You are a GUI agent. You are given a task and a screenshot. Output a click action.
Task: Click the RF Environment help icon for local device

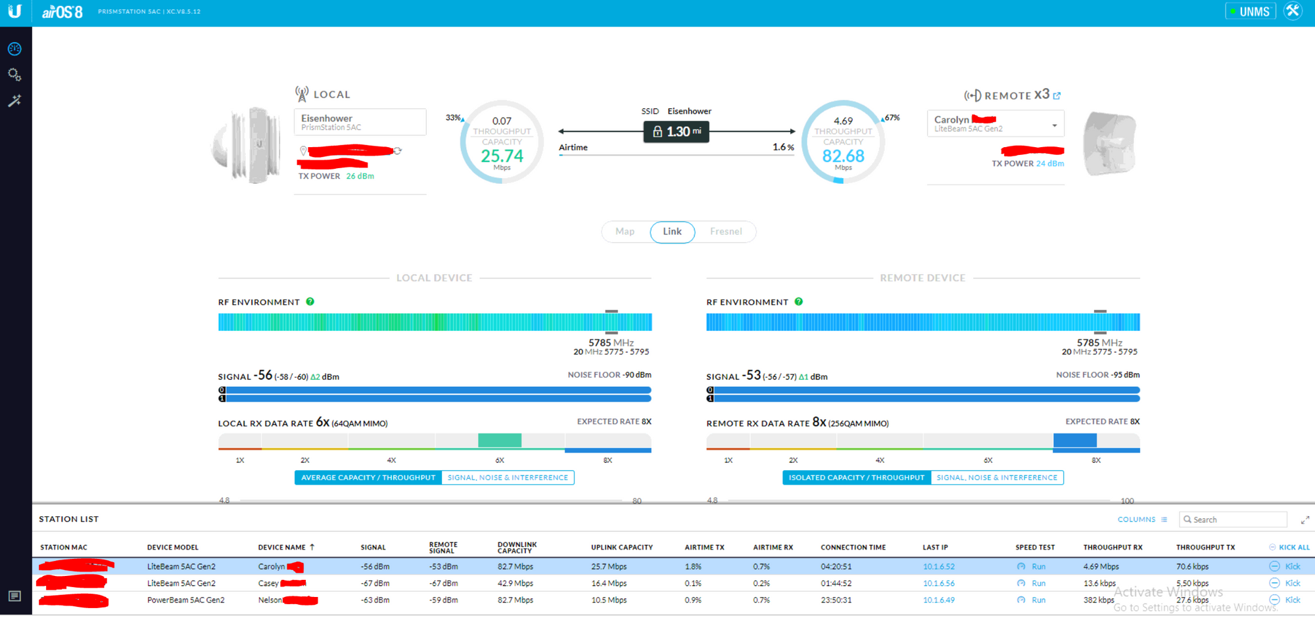click(310, 302)
